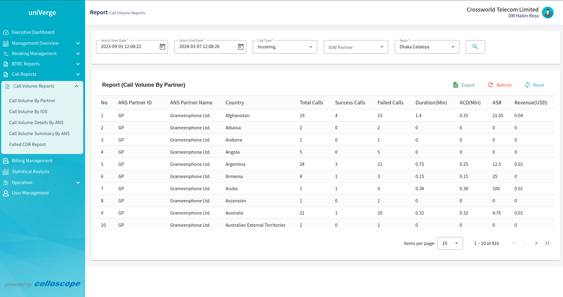
Task: Open the Failed CDR Report
Action: click(27, 145)
